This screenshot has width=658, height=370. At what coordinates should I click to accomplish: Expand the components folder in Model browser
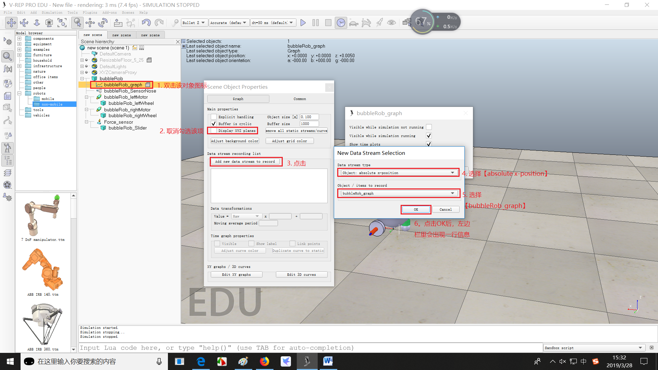[x=20, y=39]
